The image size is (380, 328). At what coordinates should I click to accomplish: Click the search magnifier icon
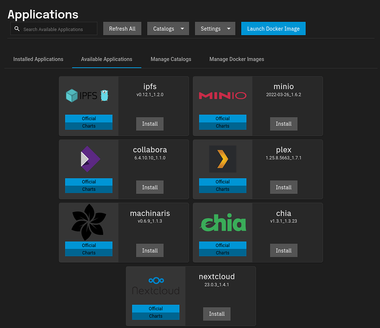click(x=17, y=29)
